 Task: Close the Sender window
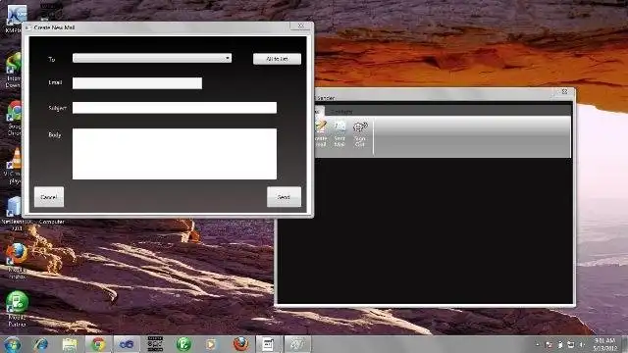(x=565, y=91)
